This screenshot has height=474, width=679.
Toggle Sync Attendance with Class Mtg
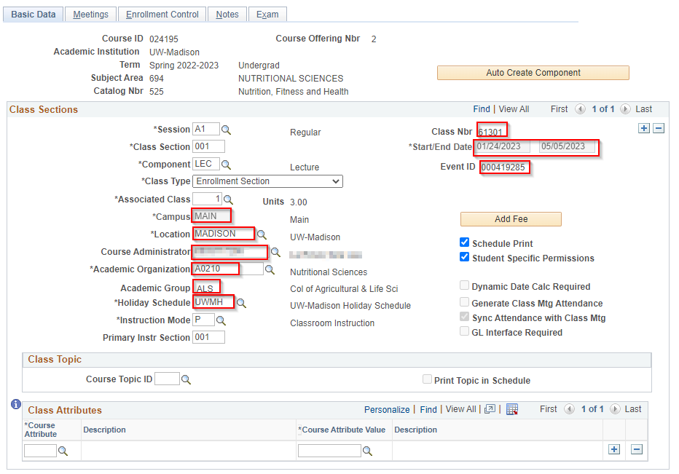pos(464,317)
